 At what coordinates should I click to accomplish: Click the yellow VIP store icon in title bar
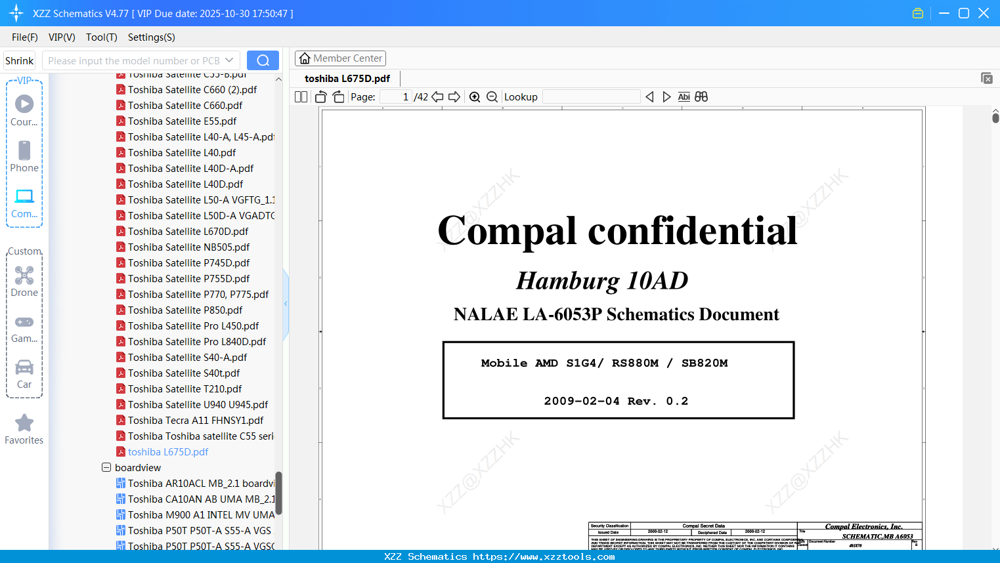918,13
